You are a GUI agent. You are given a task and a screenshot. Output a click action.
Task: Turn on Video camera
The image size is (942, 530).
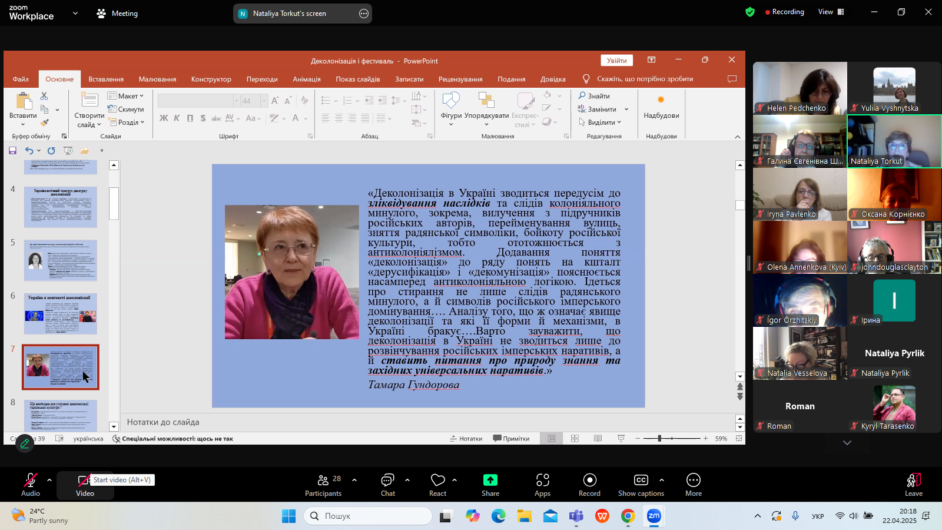[85, 481]
